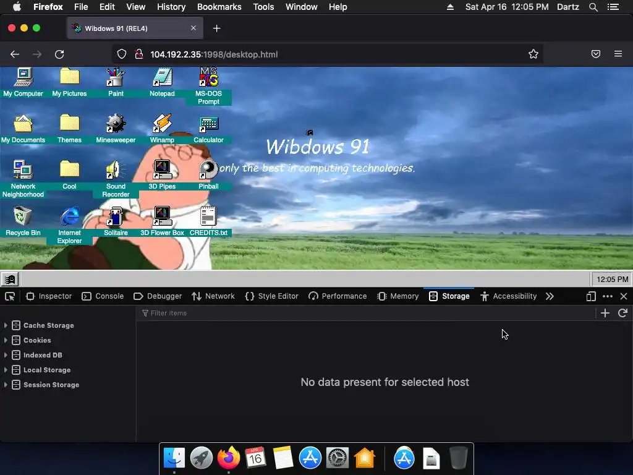This screenshot has width=633, height=475.
Task: Close the Wibdows 91 browser tab
Action: tap(193, 28)
